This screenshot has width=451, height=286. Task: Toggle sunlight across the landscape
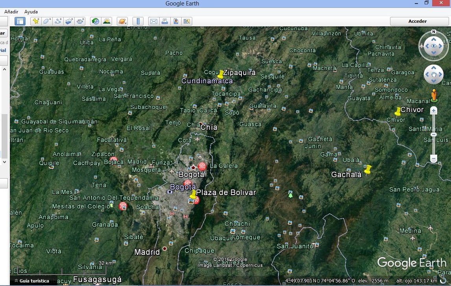[107, 21]
